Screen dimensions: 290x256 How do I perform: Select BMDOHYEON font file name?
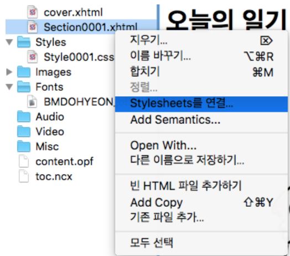[x=79, y=102]
